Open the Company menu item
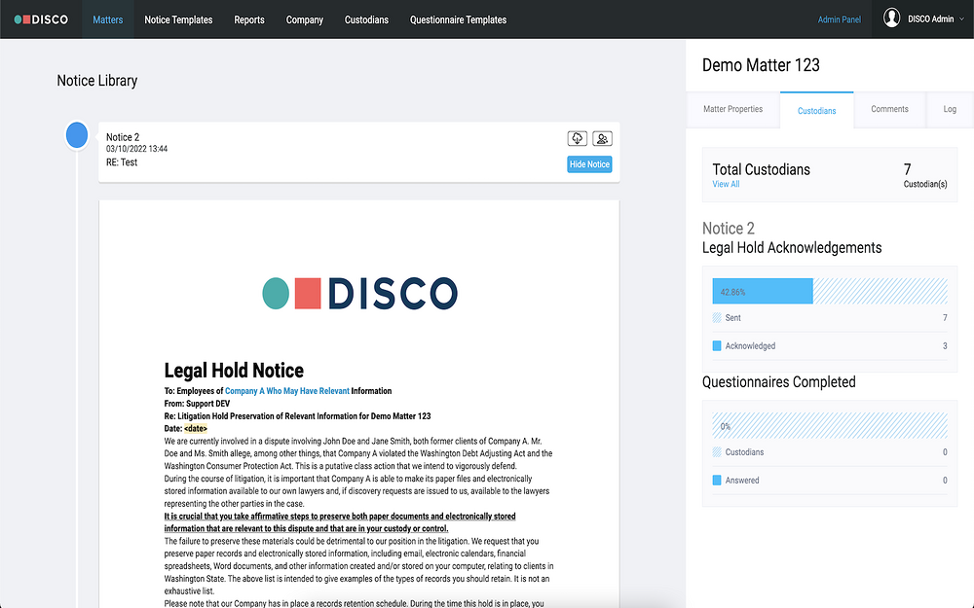This screenshot has height=608, width=974. (304, 19)
